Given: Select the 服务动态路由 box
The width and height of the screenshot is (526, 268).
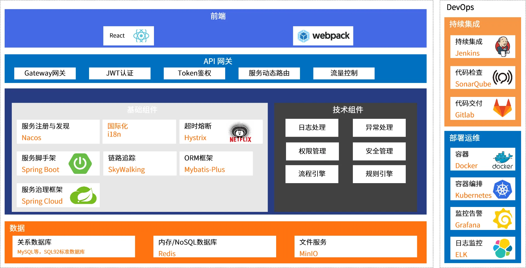Looking at the screenshot, I should pyautogui.click(x=269, y=73).
